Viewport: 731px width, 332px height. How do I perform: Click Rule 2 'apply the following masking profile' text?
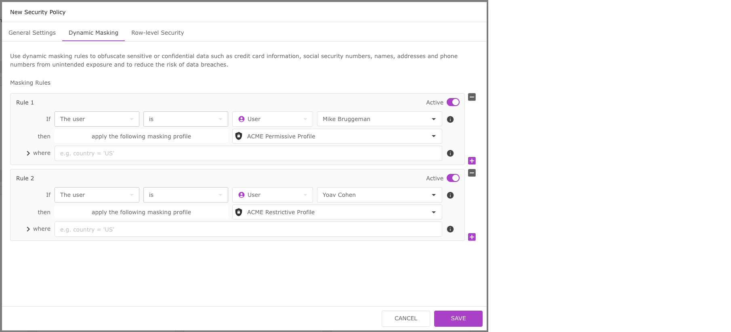tap(141, 212)
